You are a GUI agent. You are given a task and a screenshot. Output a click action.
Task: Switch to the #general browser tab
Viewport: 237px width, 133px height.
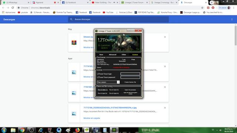click(44, 3)
